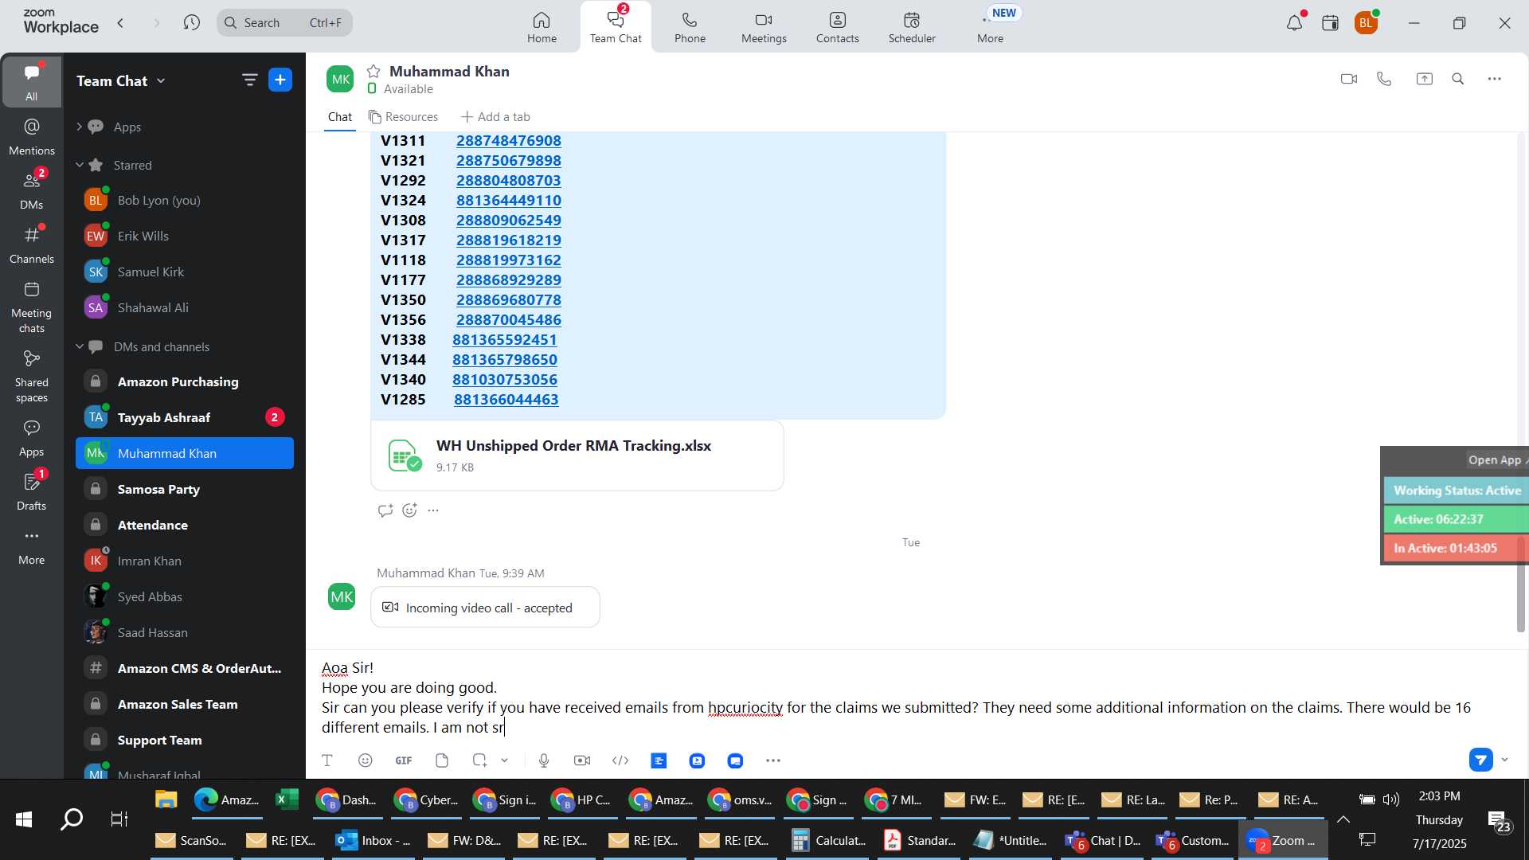
Task: Click Open App in the status widget
Action: click(x=1495, y=459)
